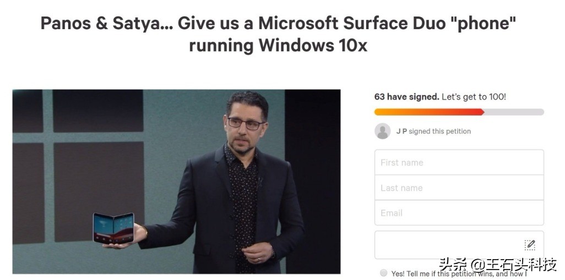Viewport: 565px width, 280px height.
Task: Click the '63 have signed.' count text
Action: coord(407,97)
